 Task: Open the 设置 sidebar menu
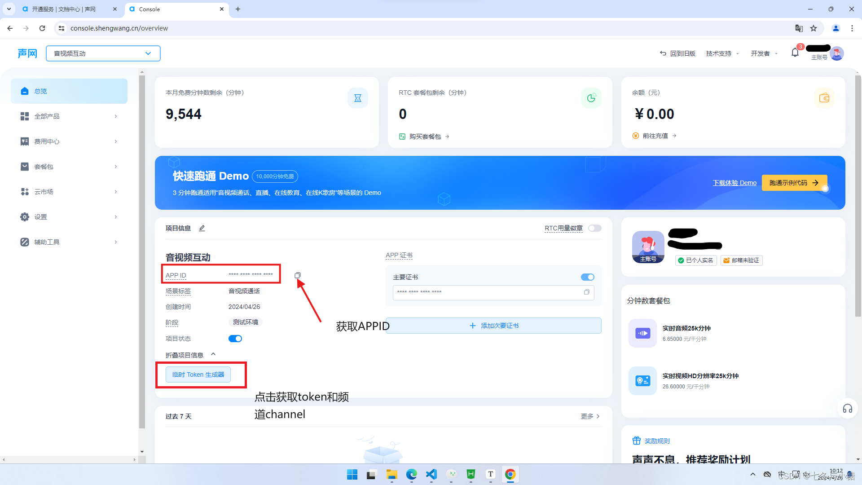pos(69,217)
